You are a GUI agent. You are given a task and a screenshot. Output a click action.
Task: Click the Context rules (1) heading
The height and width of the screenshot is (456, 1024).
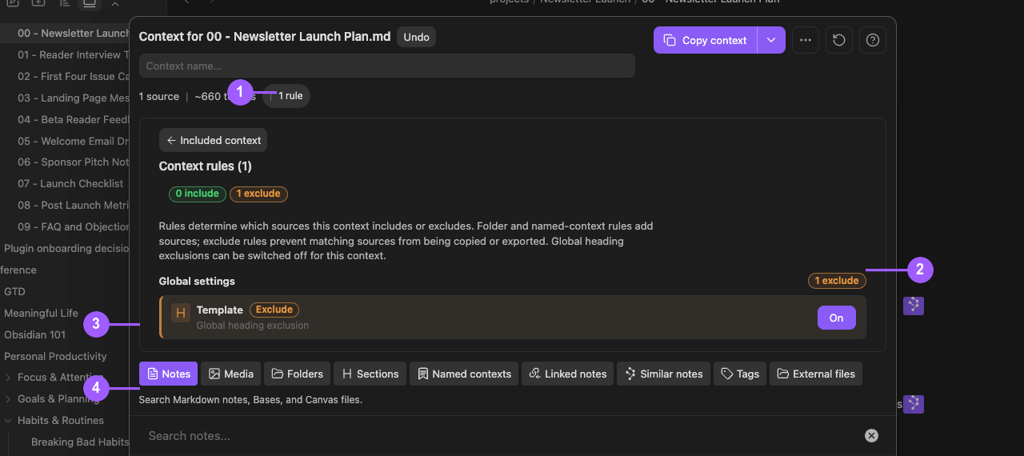tap(206, 166)
